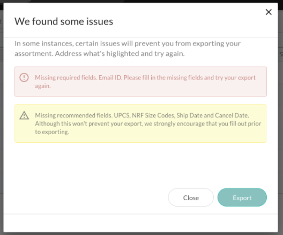
Task: Click the warning triangle icon
Action: tap(24, 115)
